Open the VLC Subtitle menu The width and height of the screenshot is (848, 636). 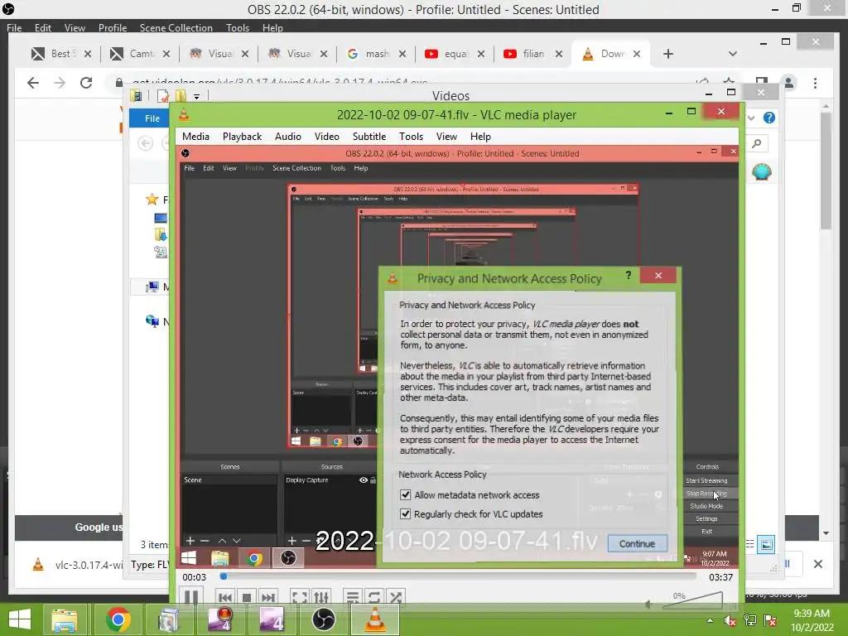[x=369, y=137]
